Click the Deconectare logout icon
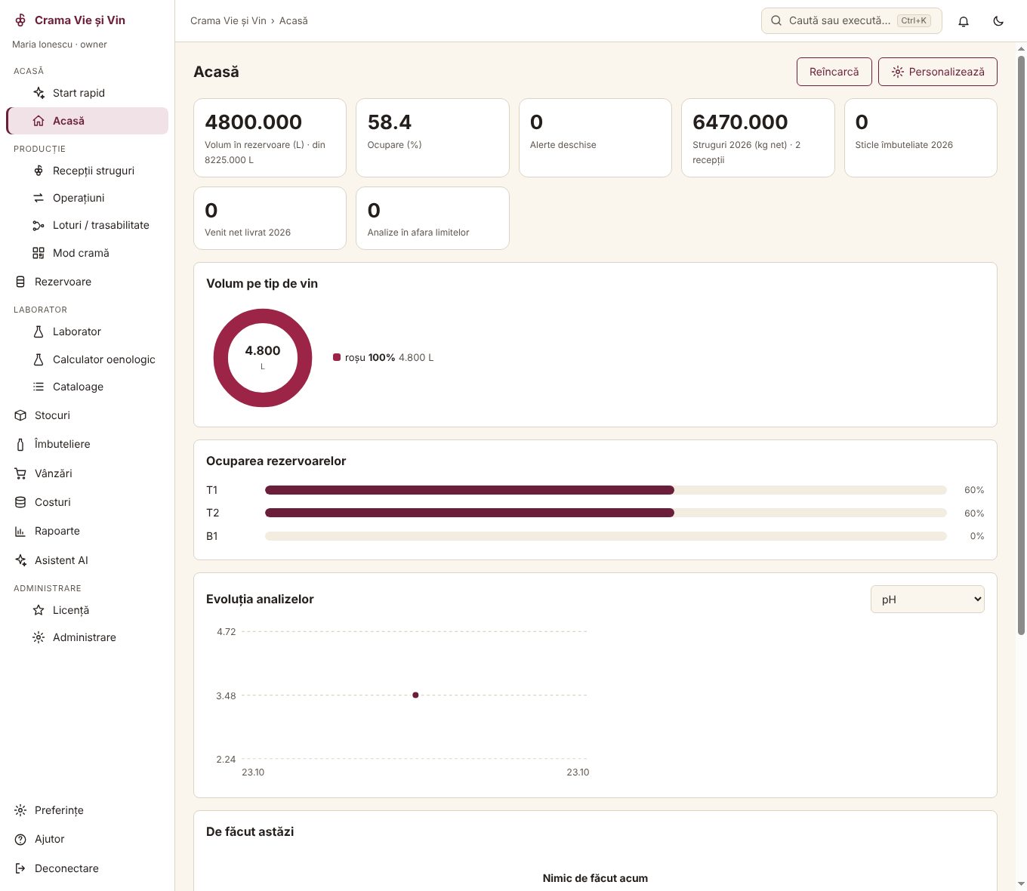This screenshot has height=891, width=1027. [x=20, y=868]
